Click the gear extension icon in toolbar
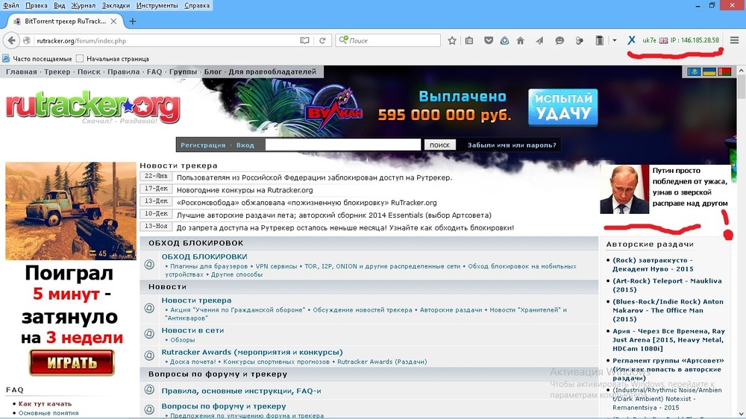The height and width of the screenshot is (419, 746). click(x=579, y=40)
